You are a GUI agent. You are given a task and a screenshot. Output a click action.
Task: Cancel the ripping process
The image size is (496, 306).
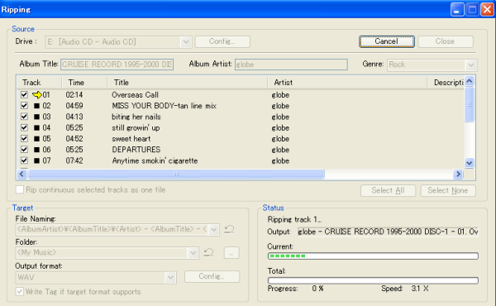point(387,41)
